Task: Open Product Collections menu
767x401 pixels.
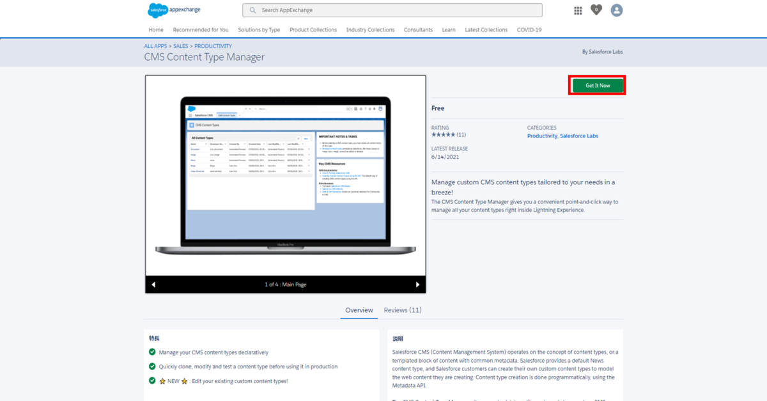Action: click(x=313, y=30)
